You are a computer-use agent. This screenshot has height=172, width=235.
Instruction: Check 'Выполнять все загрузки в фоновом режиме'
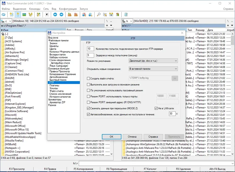(88, 85)
